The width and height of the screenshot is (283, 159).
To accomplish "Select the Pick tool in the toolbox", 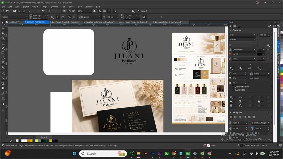I will click(3, 23).
